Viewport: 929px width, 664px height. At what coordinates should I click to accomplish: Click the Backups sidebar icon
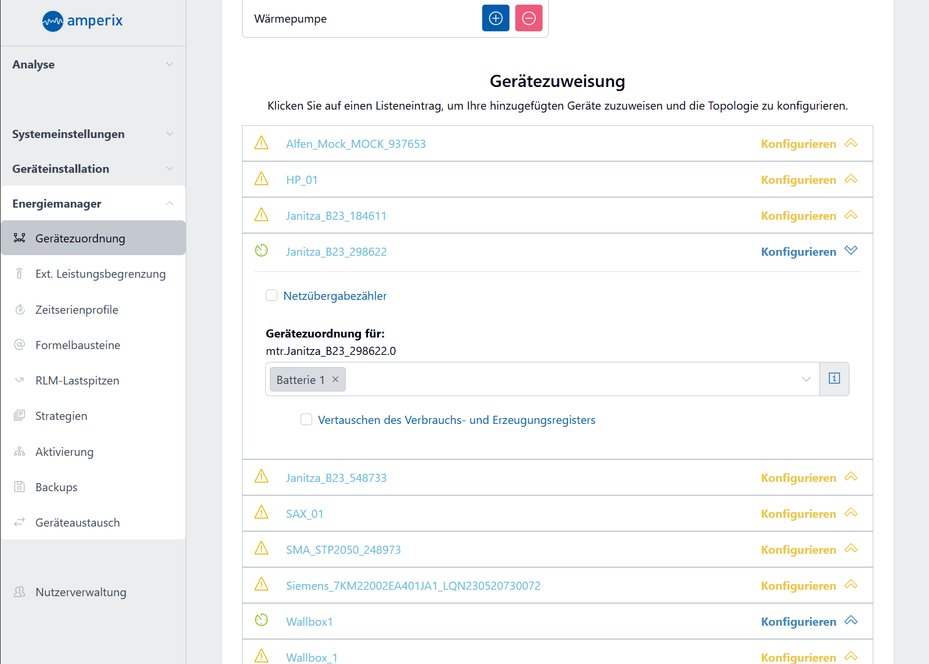tap(20, 487)
